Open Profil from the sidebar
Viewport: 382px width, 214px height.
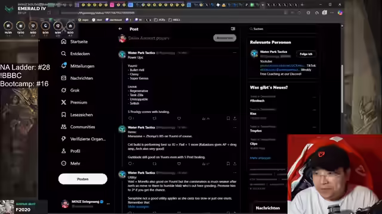click(x=70, y=151)
